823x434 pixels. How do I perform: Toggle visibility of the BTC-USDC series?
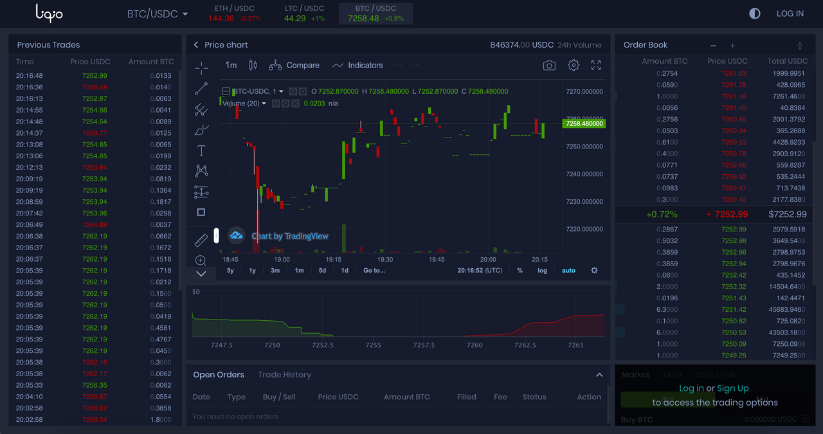click(x=293, y=91)
